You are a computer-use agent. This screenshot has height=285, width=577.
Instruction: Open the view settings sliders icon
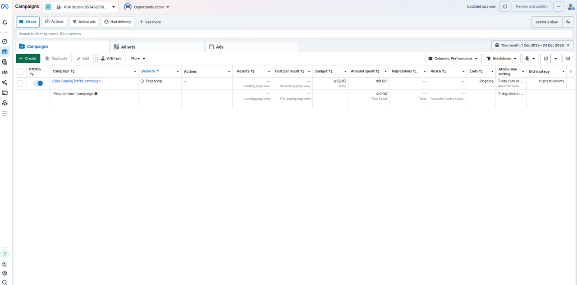[x=568, y=22]
